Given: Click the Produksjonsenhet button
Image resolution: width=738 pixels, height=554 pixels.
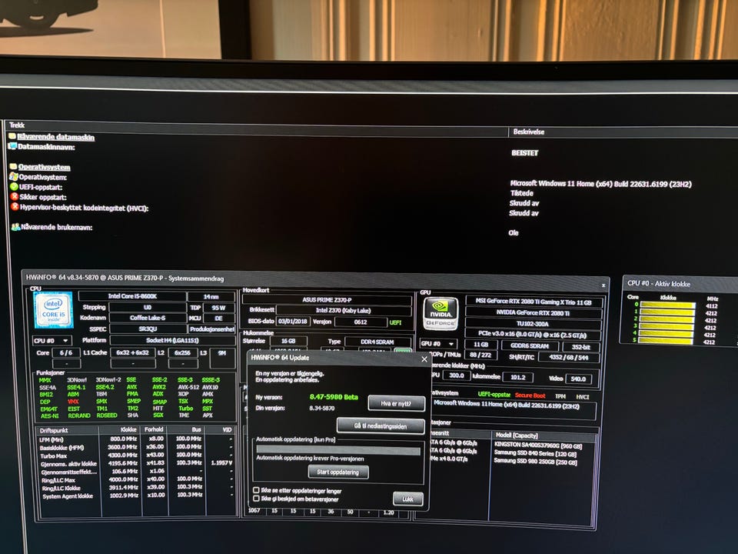Looking at the screenshot, I should point(212,329).
